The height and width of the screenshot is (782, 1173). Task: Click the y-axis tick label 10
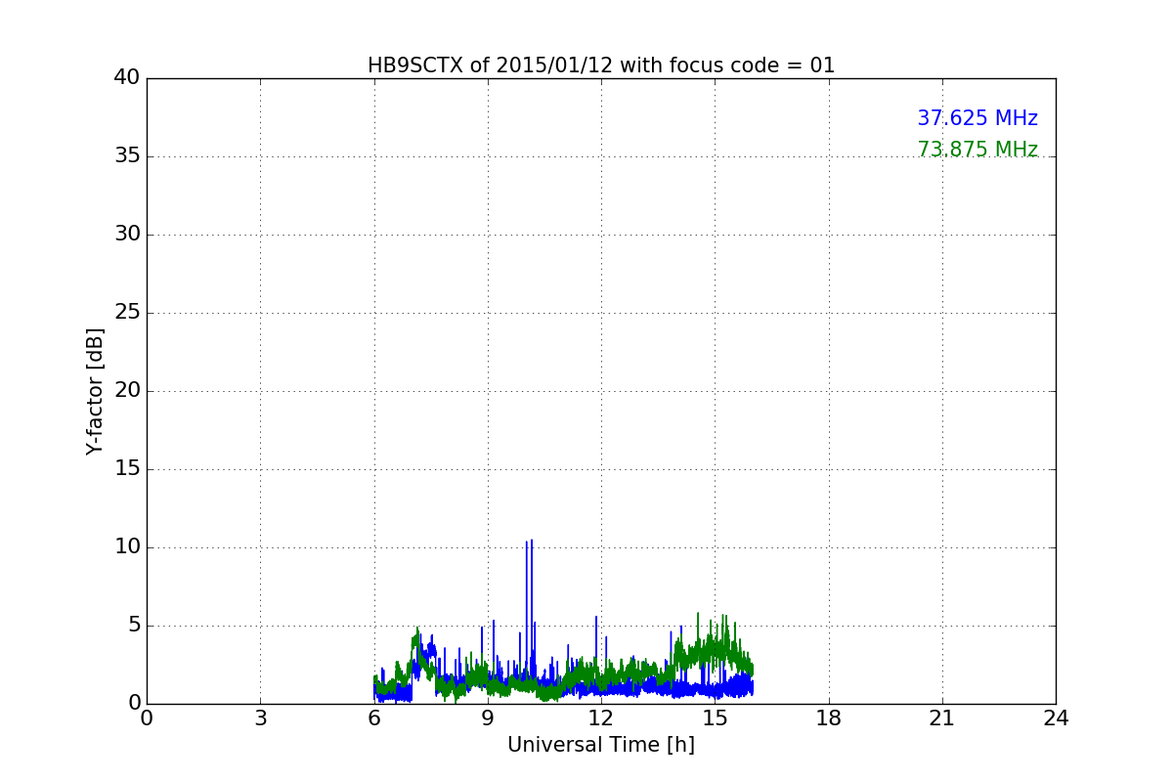point(127,547)
